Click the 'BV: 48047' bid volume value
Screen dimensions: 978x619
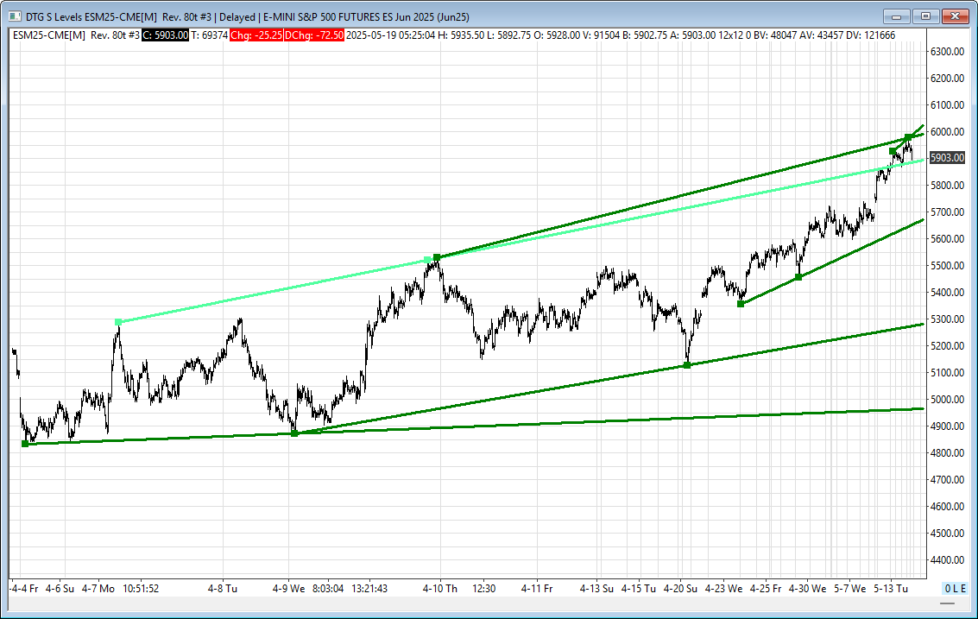tap(774, 35)
